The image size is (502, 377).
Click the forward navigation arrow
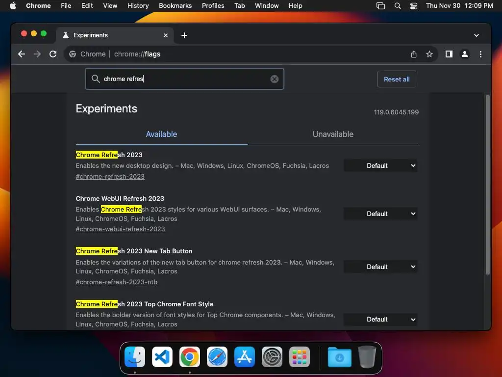point(37,54)
